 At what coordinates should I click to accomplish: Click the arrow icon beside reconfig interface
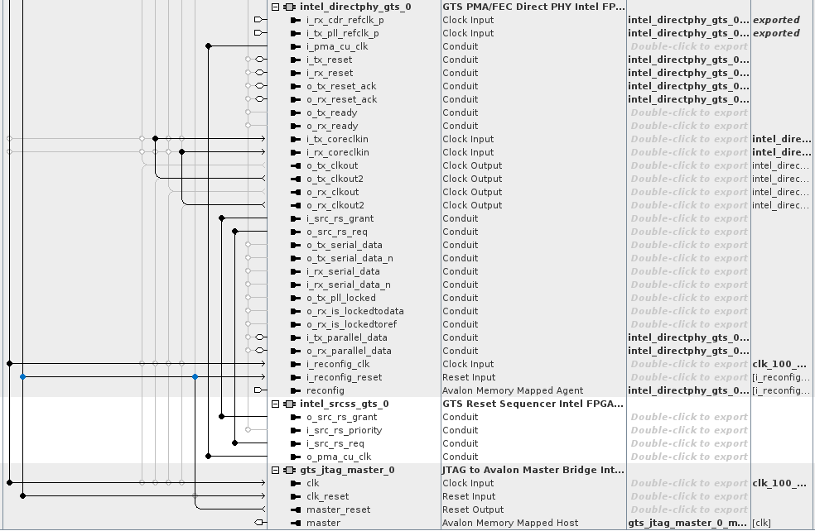[296, 391]
